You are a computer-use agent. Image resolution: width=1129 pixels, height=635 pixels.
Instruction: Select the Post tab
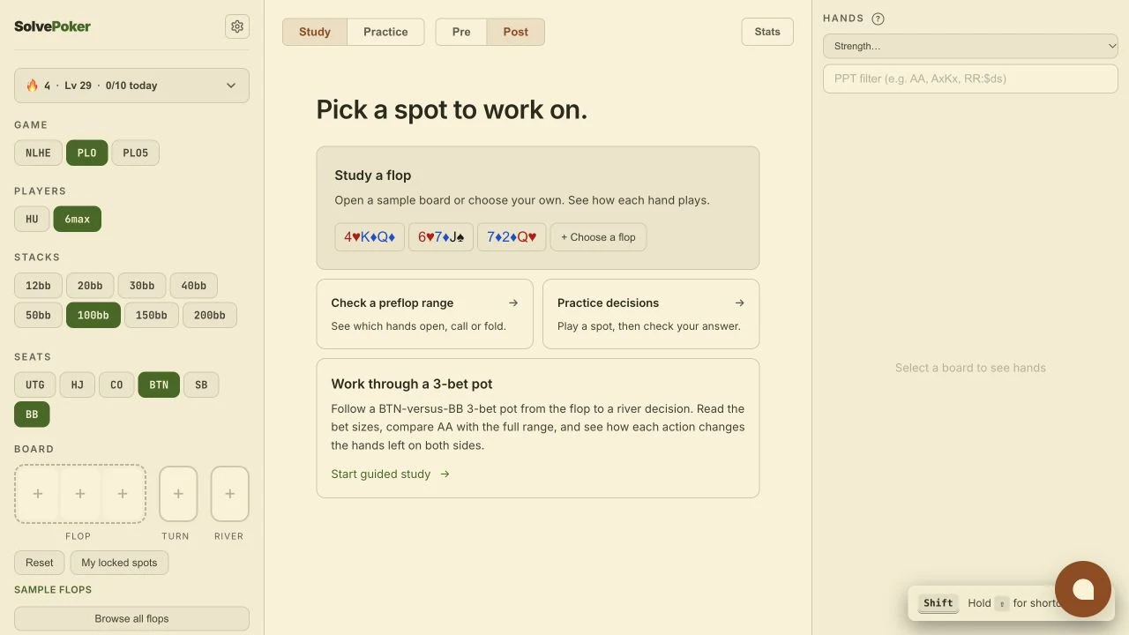(x=516, y=32)
